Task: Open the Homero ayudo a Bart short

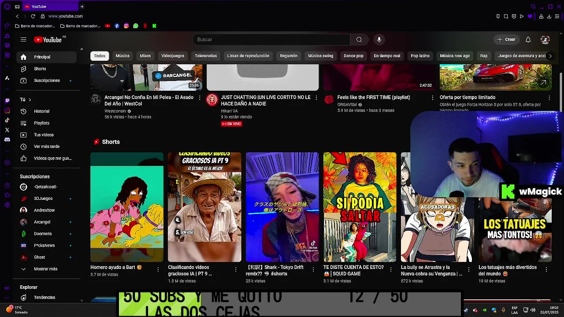Action: (127, 207)
